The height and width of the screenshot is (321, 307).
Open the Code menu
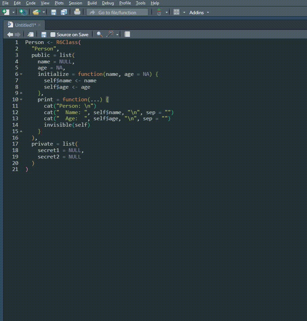point(31,3)
